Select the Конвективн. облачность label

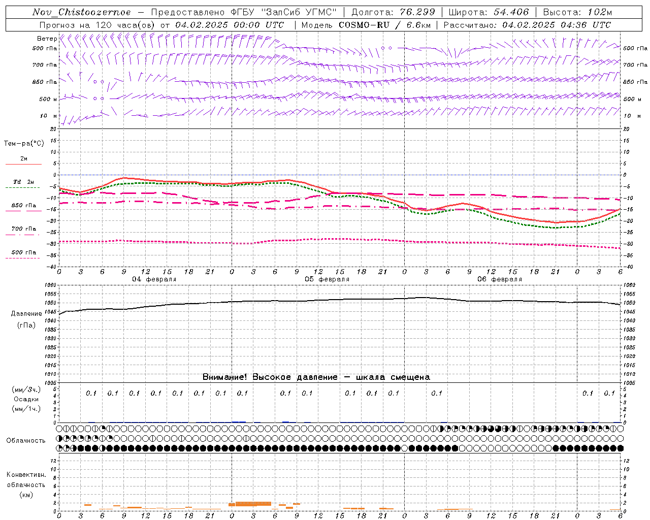tap(26, 480)
